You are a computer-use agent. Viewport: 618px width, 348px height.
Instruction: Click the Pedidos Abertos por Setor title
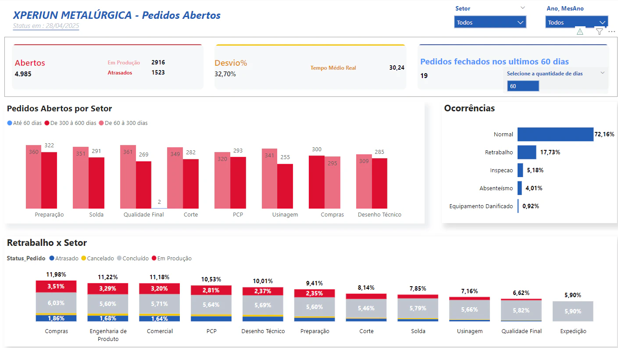pos(60,109)
